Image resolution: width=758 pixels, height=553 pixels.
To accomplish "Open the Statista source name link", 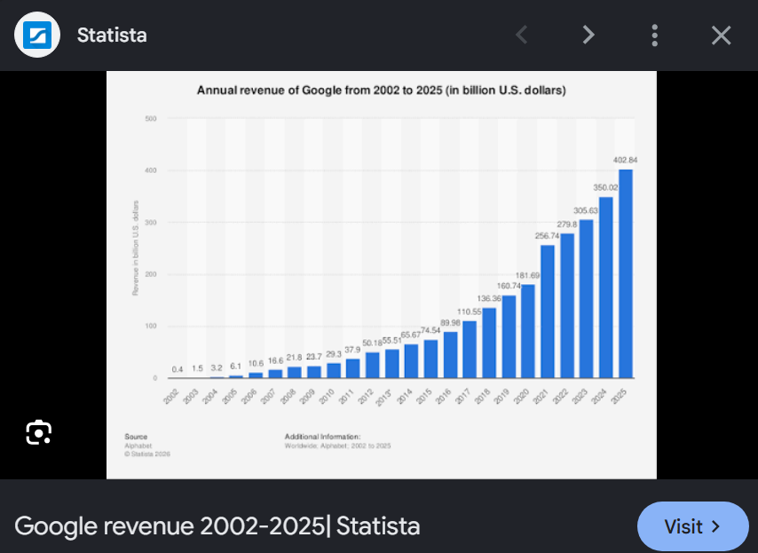I will pyautogui.click(x=112, y=36).
